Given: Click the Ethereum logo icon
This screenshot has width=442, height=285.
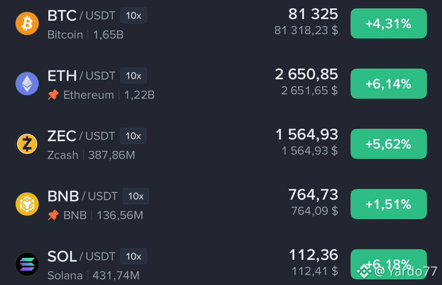Looking at the screenshot, I should point(27,84).
